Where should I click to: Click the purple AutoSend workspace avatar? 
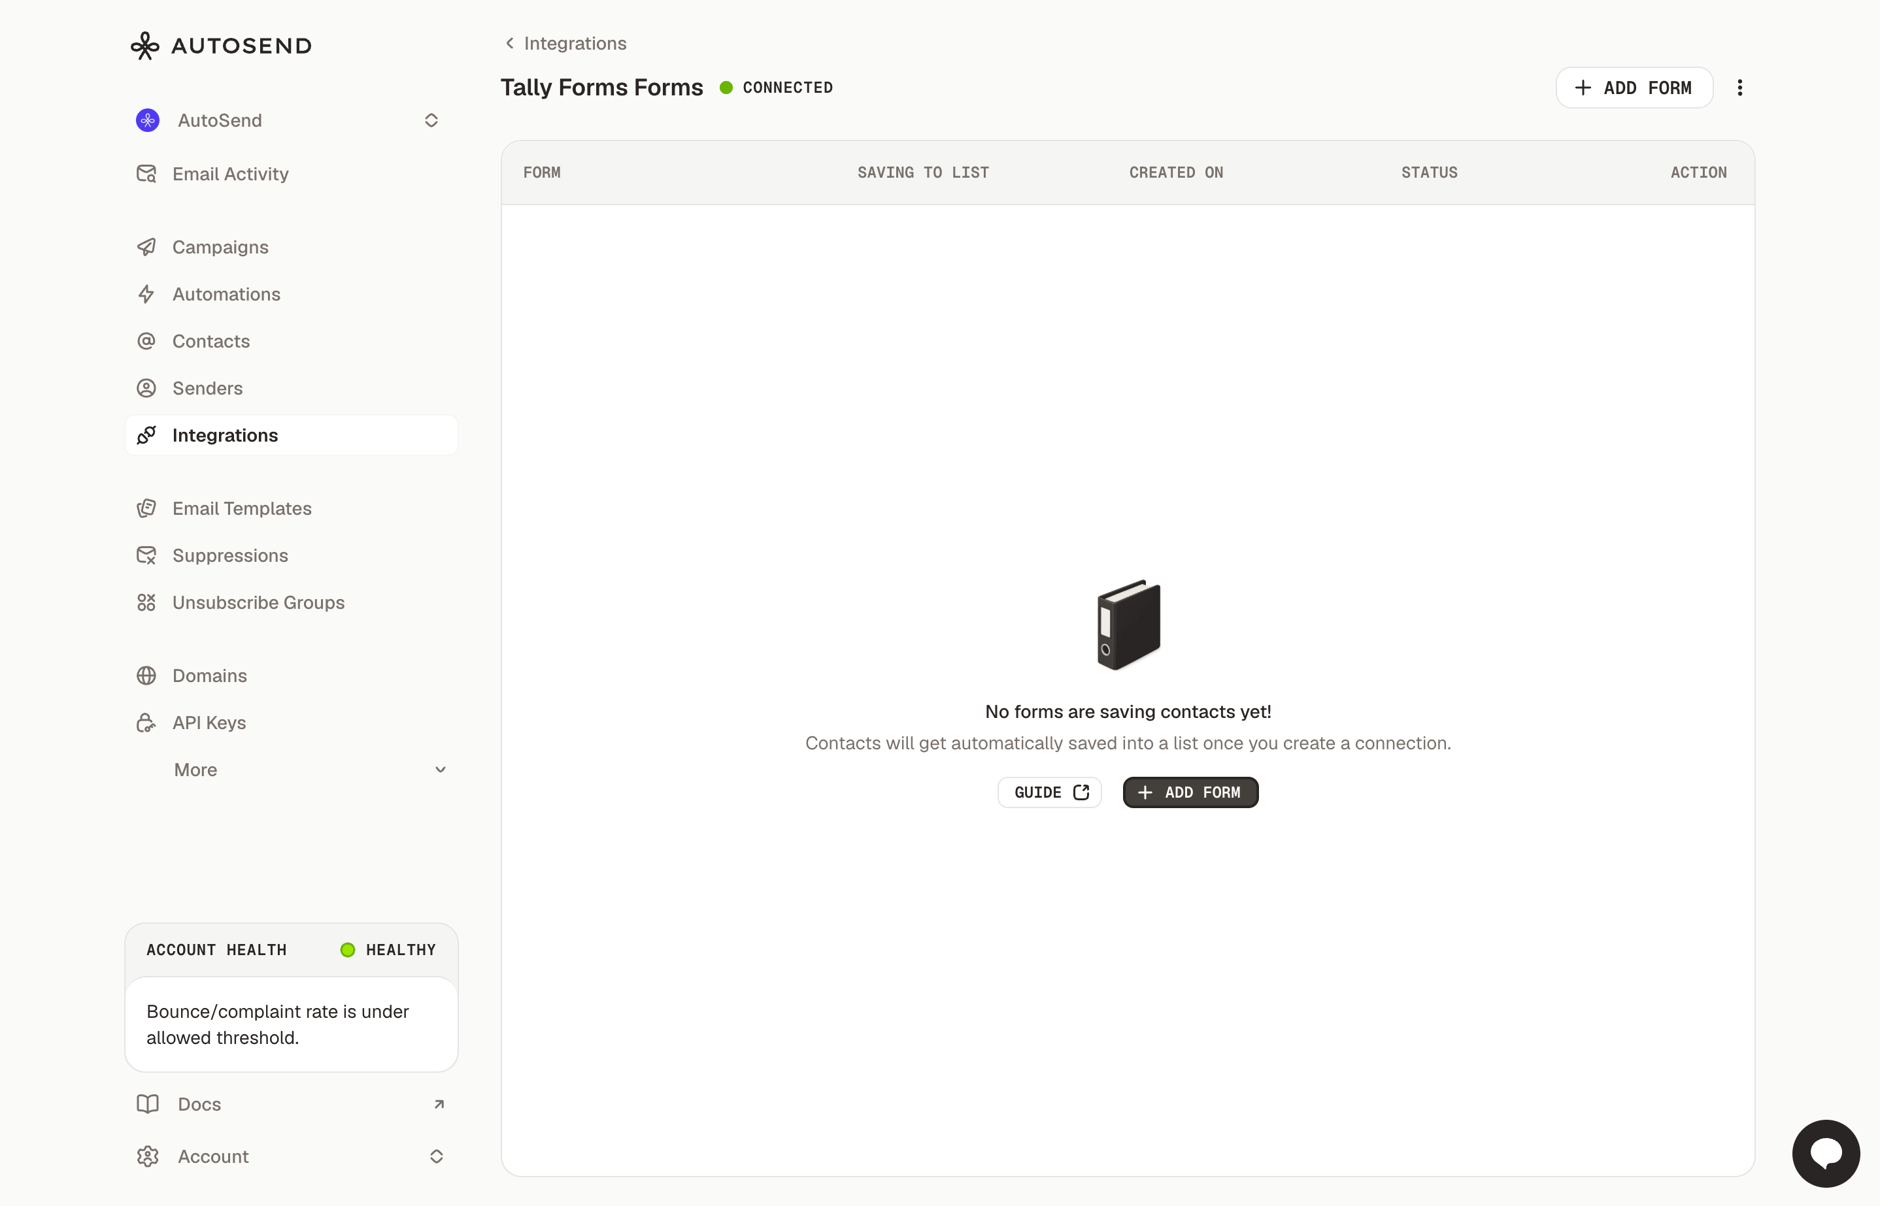147,121
